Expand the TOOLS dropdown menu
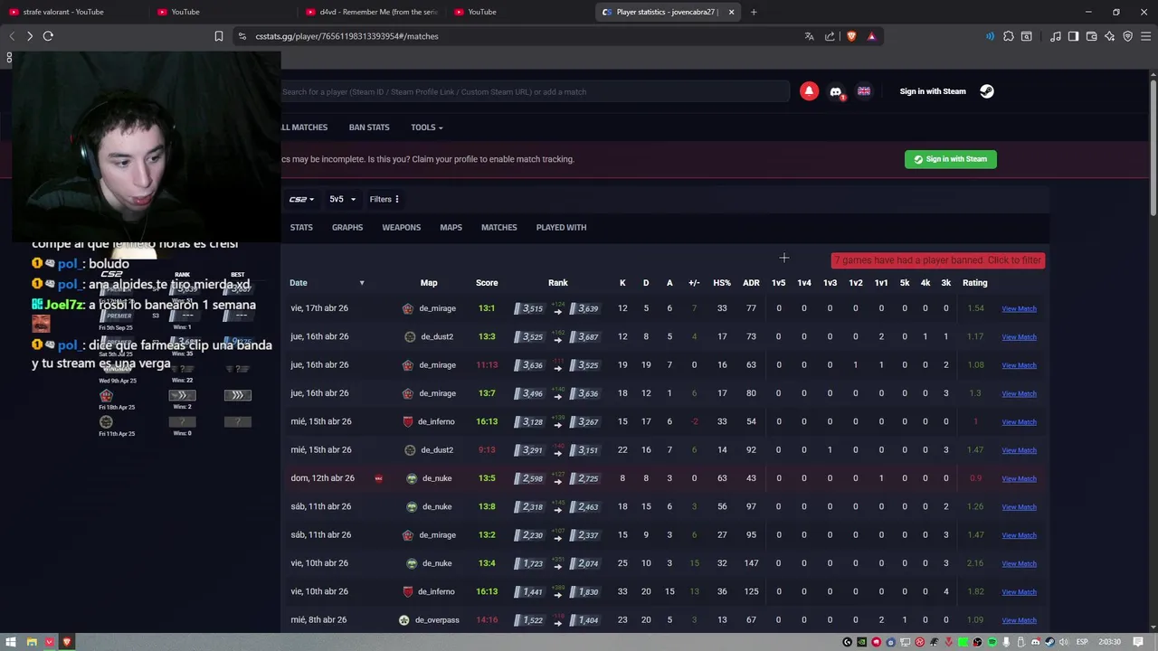Screen dimensions: 1158x651 click(427, 127)
